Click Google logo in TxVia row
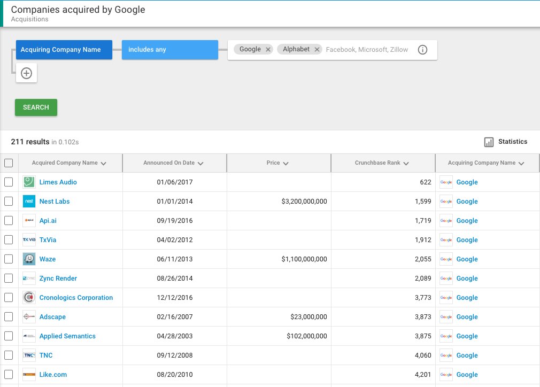The image size is (540, 387). click(x=446, y=240)
